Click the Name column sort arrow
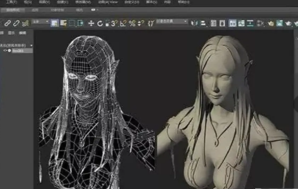Screen dimensions: 298x189 pyautogui.click(x=31, y=45)
